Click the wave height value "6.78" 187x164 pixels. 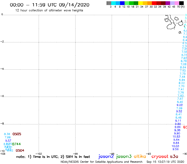(x=184, y=61)
